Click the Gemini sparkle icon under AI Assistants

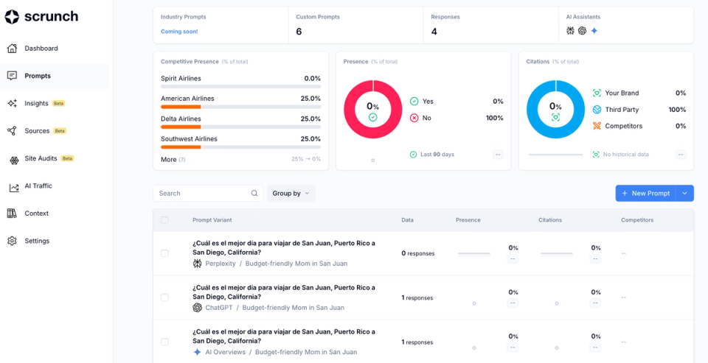594,31
